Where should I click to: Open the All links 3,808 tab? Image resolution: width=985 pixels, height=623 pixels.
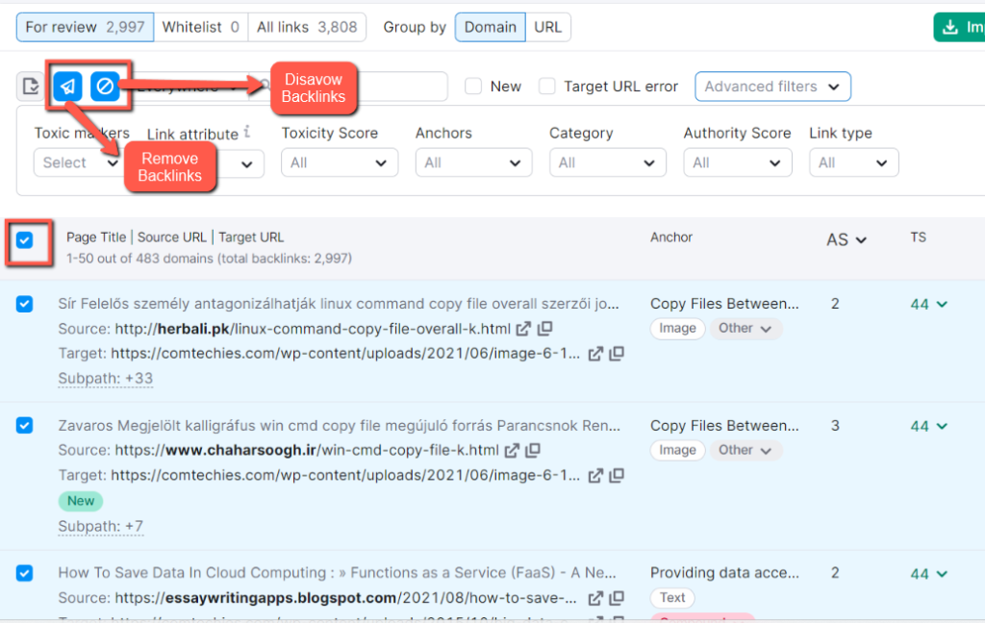[307, 27]
